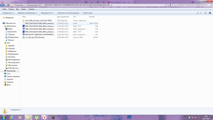Open the User folder in tree
This screenshot has width=213, height=120.
click(8, 43)
